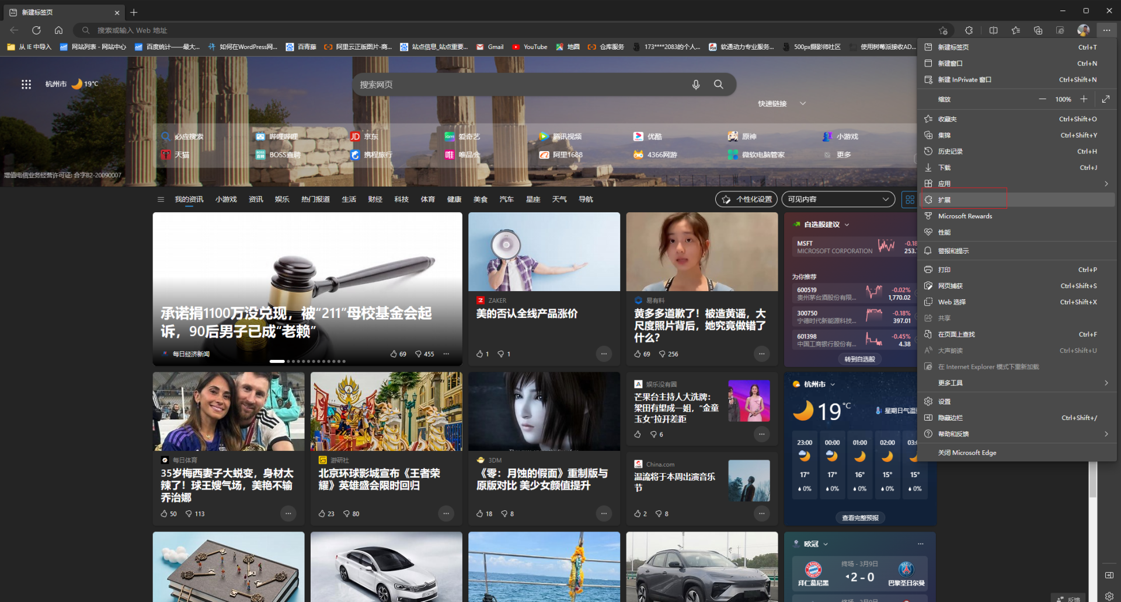Click the zoom in plus button
1121x602 pixels.
click(1084, 99)
